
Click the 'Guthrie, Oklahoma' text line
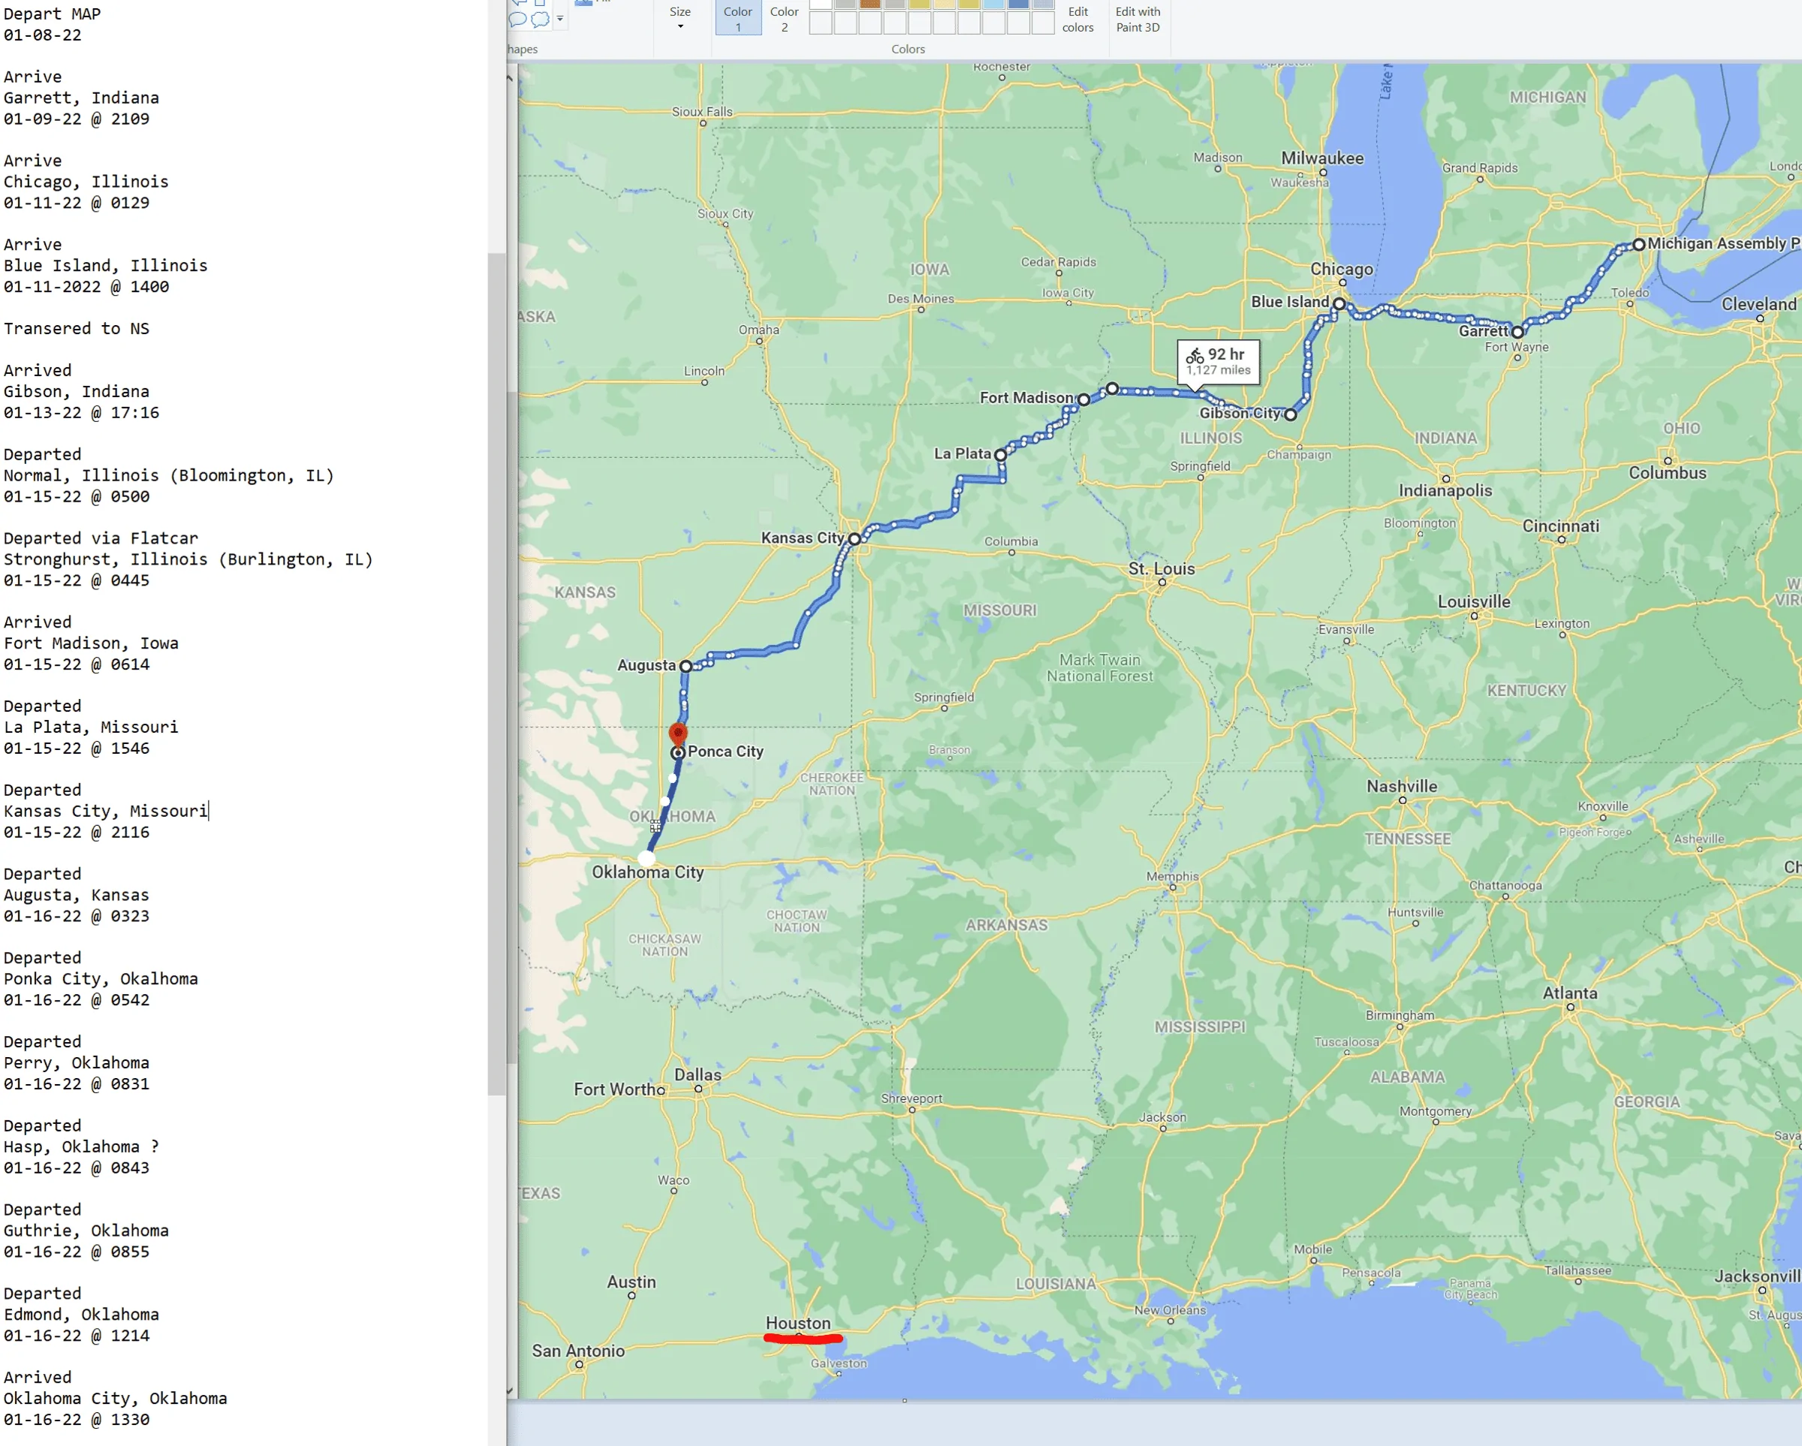[86, 1231]
